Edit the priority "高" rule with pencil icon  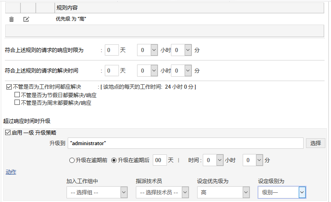26,19
